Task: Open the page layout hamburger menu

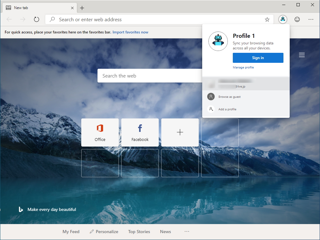Action: (302, 55)
